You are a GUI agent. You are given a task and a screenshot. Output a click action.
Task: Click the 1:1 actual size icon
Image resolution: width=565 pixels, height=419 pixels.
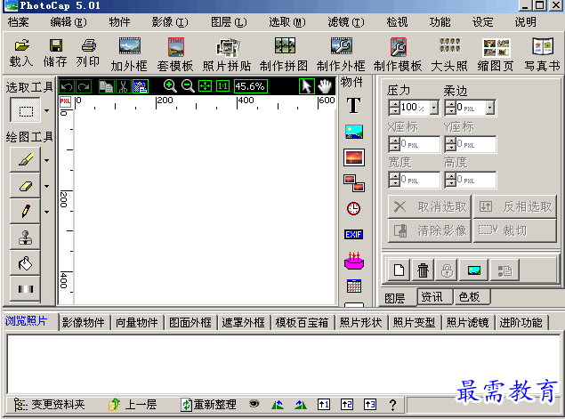tap(222, 86)
